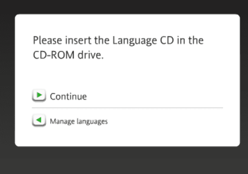Select the Continue text label
248x174 pixels.
(68, 96)
